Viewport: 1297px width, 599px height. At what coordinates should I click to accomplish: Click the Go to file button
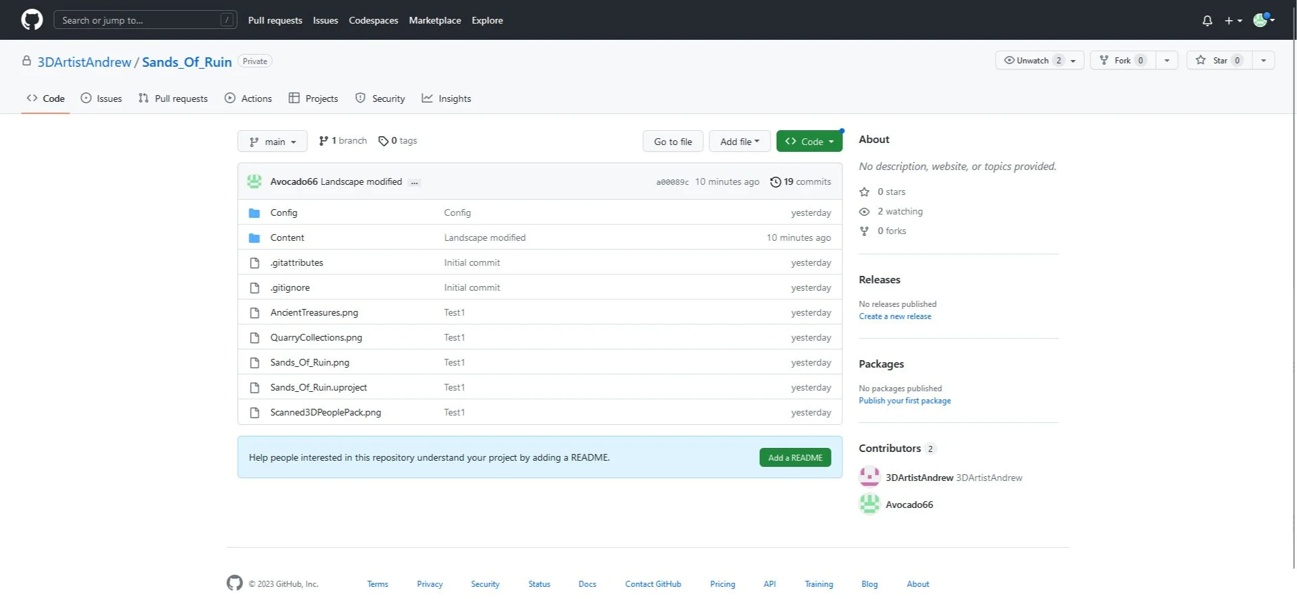[x=673, y=142]
